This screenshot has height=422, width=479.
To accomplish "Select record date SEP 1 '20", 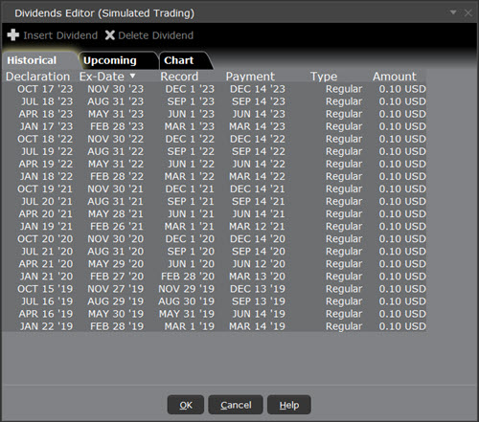I will click(191, 252).
